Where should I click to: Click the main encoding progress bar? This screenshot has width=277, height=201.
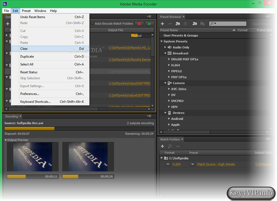click(x=79, y=128)
